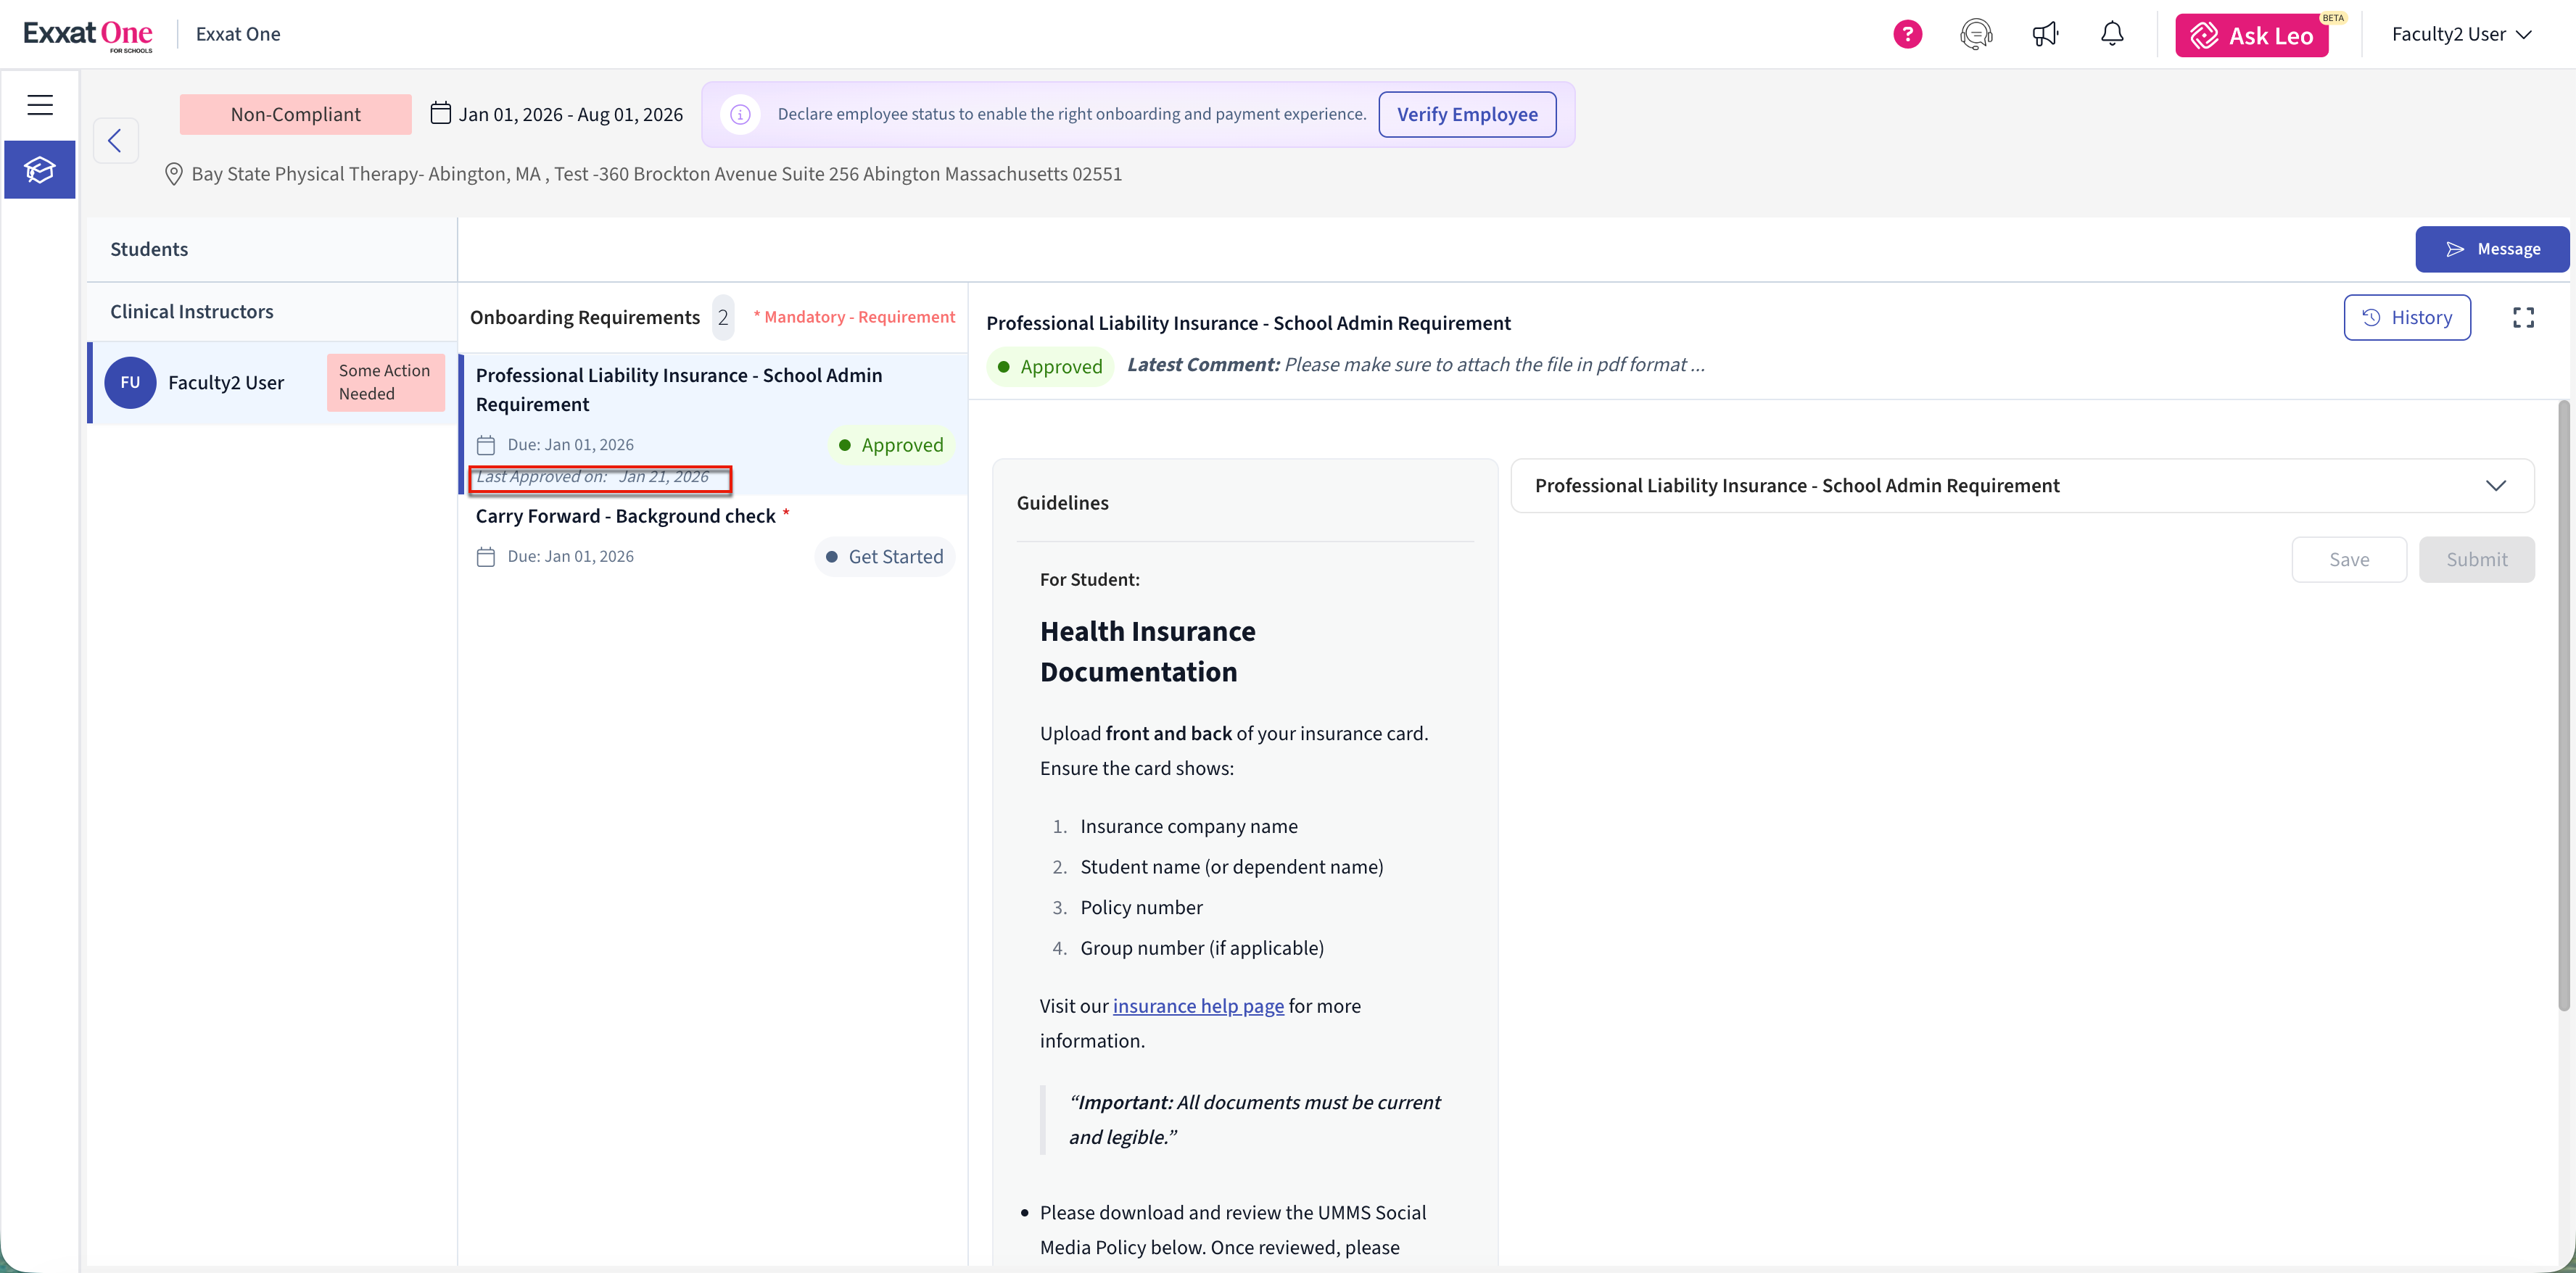
Task: Click the graduation cap sidebar icon
Action: click(x=40, y=170)
